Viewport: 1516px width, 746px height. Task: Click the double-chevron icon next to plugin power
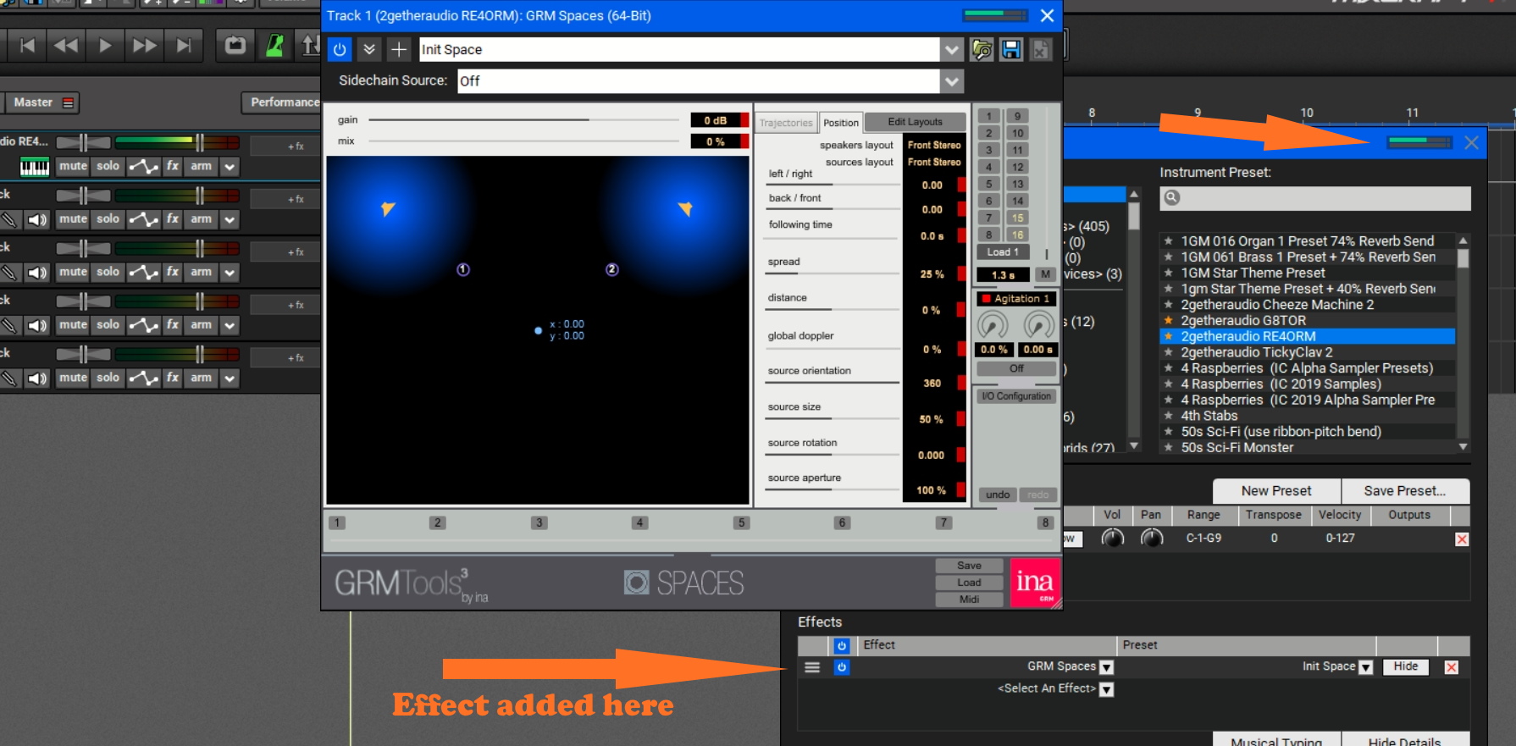point(369,49)
